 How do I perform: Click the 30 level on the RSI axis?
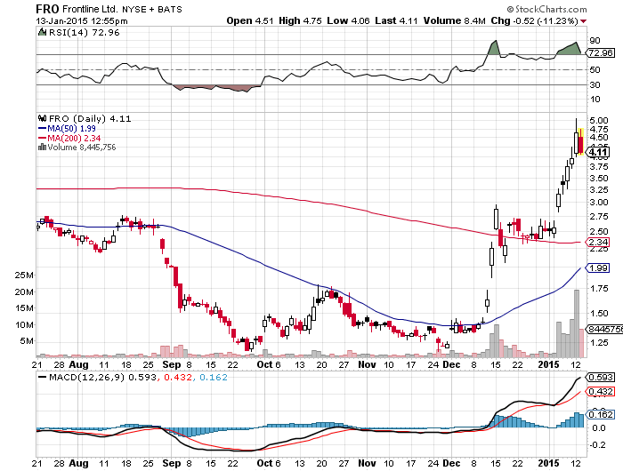coord(595,85)
